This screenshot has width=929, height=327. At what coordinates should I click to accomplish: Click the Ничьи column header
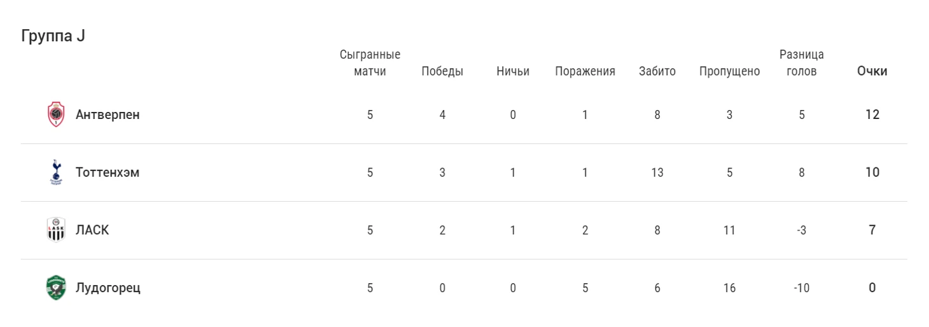(513, 71)
